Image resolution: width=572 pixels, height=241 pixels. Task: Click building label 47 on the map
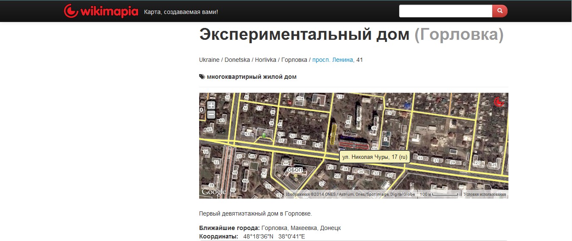pos(317,145)
